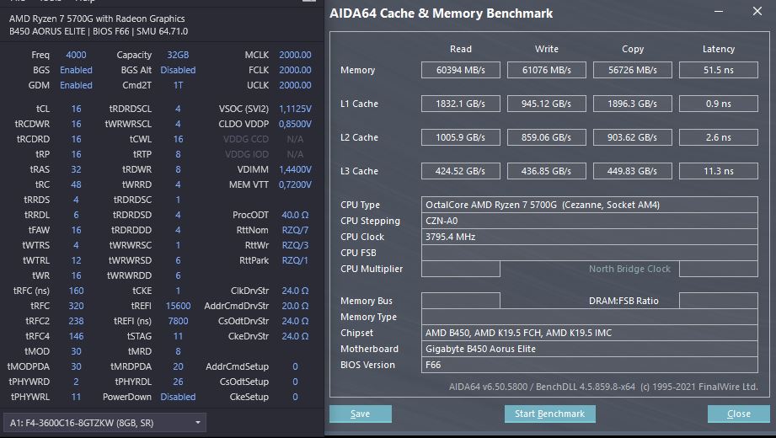
Task: Click the Start Benchmark button
Action: (550, 414)
